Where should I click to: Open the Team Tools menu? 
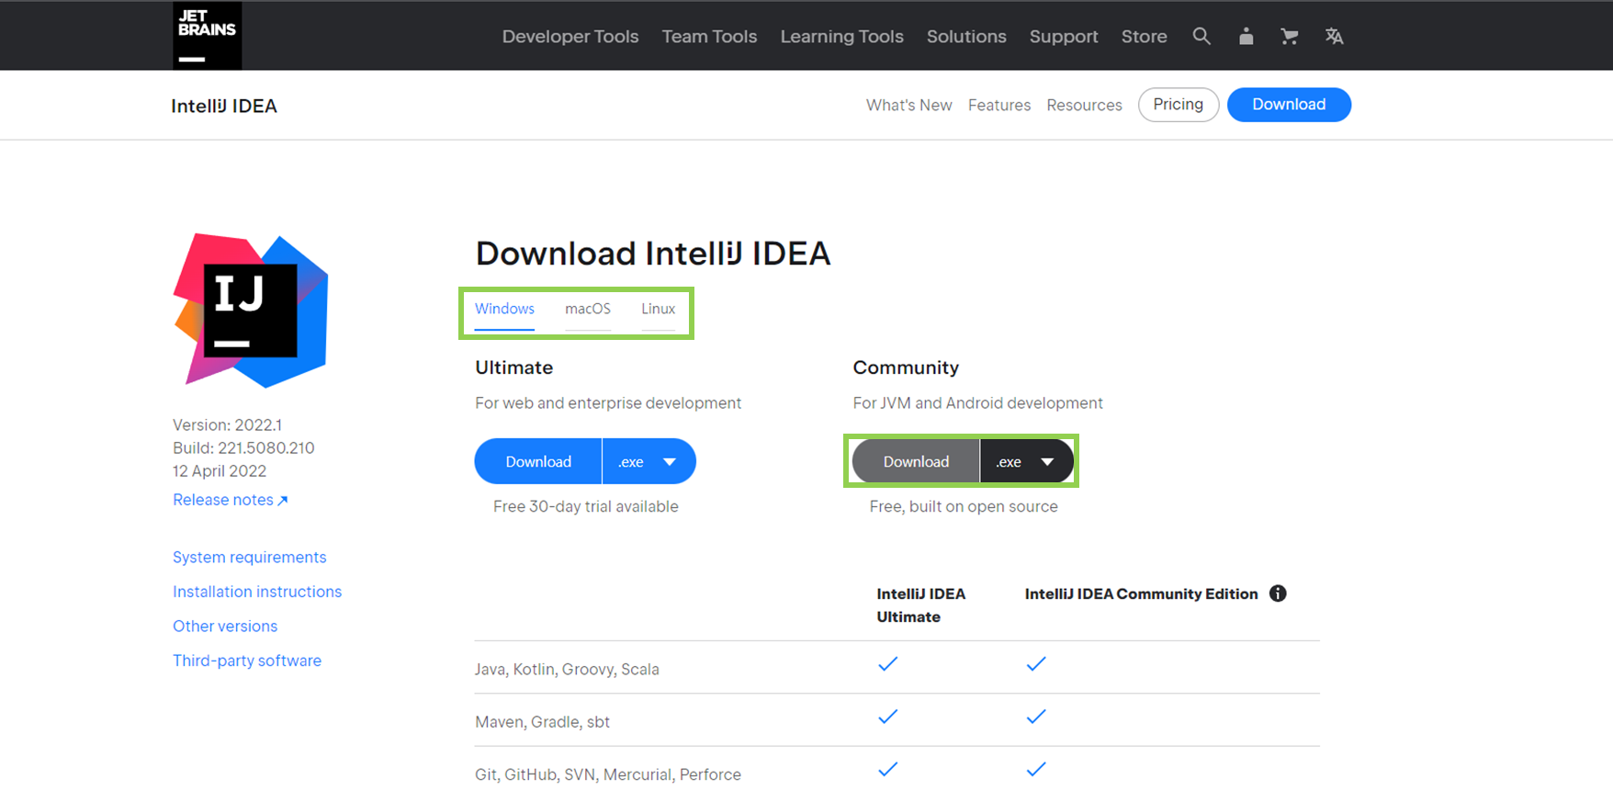coord(709,37)
